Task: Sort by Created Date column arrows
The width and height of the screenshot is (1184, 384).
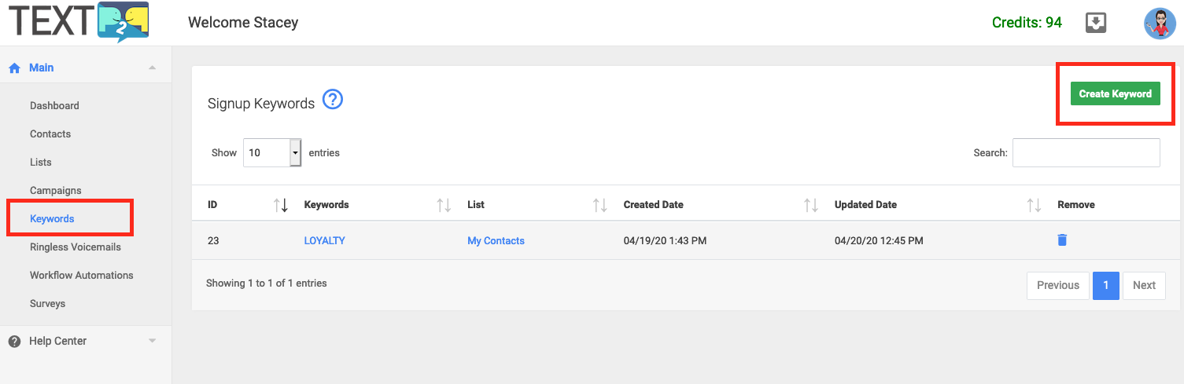Action: (811, 205)
